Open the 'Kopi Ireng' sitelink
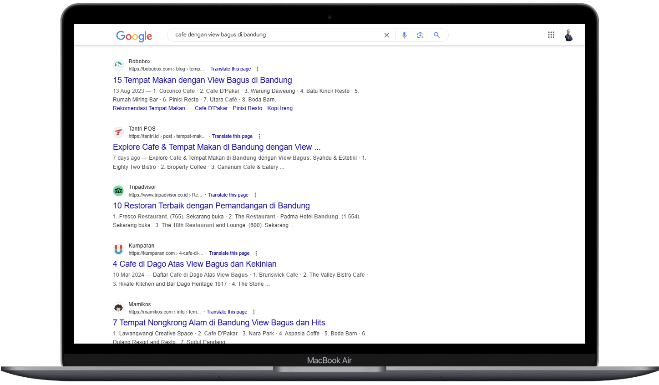The width and height of the screenshot is (659, 385). (x=280, y=108)
